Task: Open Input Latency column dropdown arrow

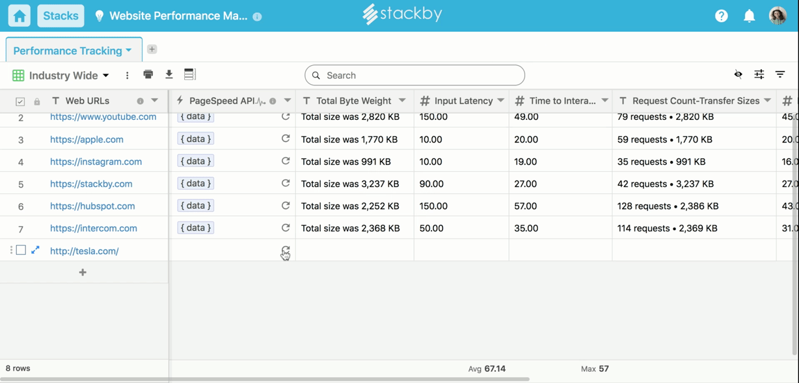Action: [x=500, y=101]
